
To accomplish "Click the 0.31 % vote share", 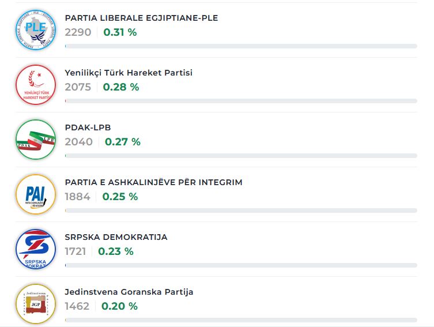I will click(120, 32).
